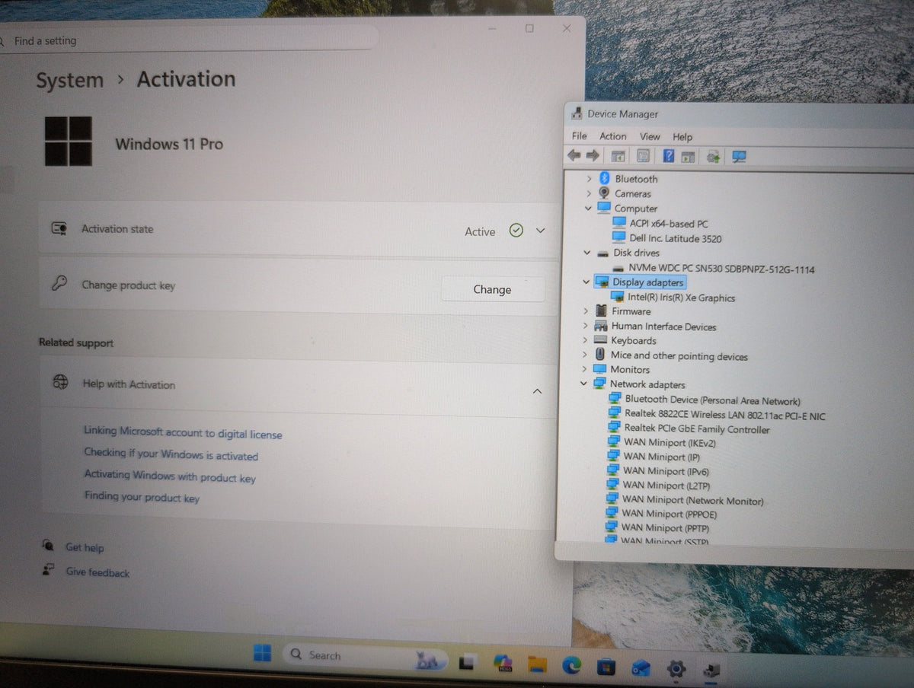
Task: Select WAN Miniport (L2TP)
Action: coord(666,485)
